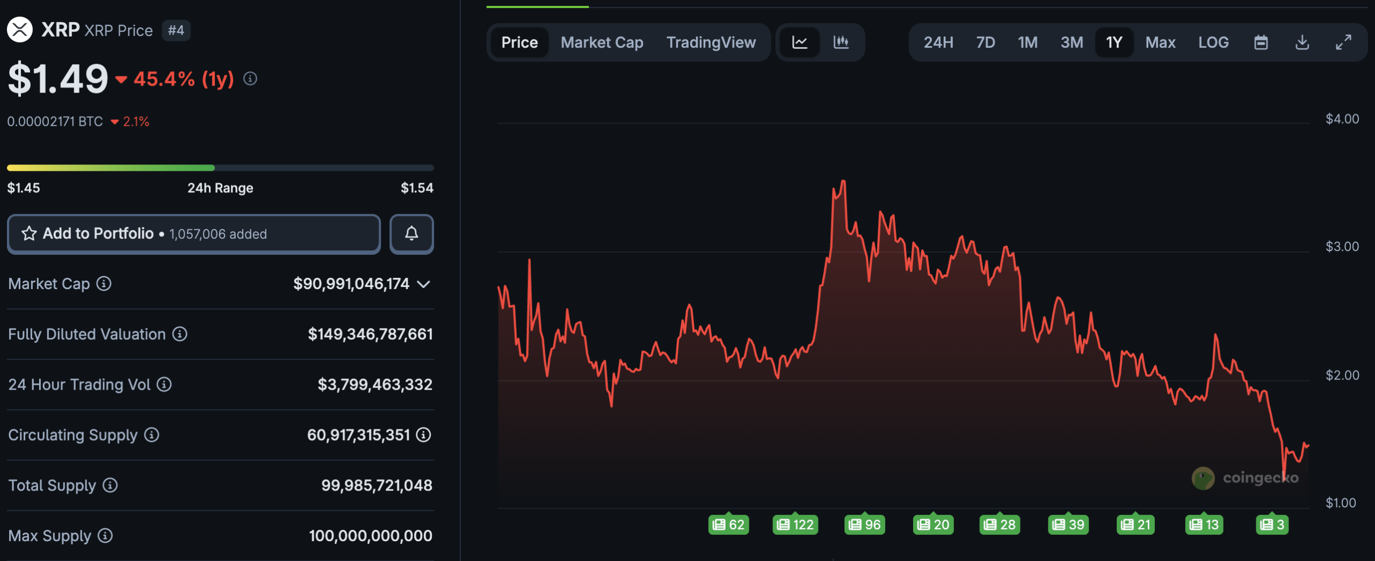The image size is (1375, 561).
Task: Click the 24h Range progress bar
Action: tap(220, 168)
